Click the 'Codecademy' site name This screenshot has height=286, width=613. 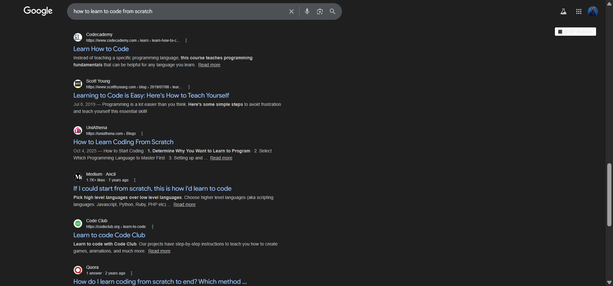point(99,34)
